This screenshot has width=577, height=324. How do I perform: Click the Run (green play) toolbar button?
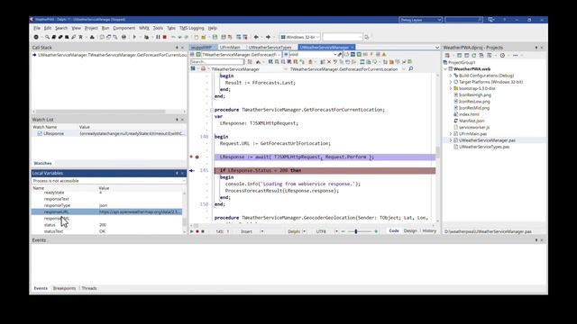pos(134,37)
